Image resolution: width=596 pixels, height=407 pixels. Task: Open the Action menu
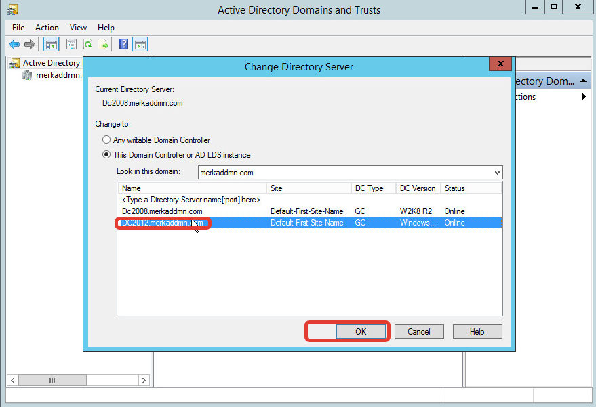coord(47,28)
